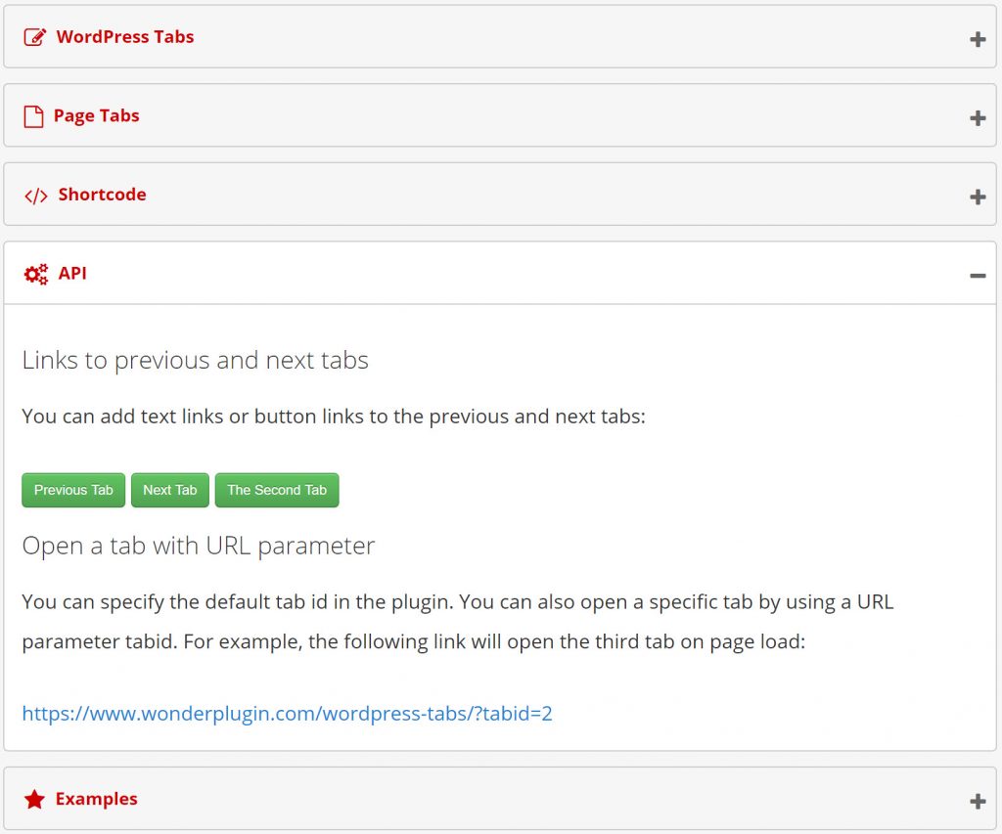Click the Next Tab button

point(169,490)
